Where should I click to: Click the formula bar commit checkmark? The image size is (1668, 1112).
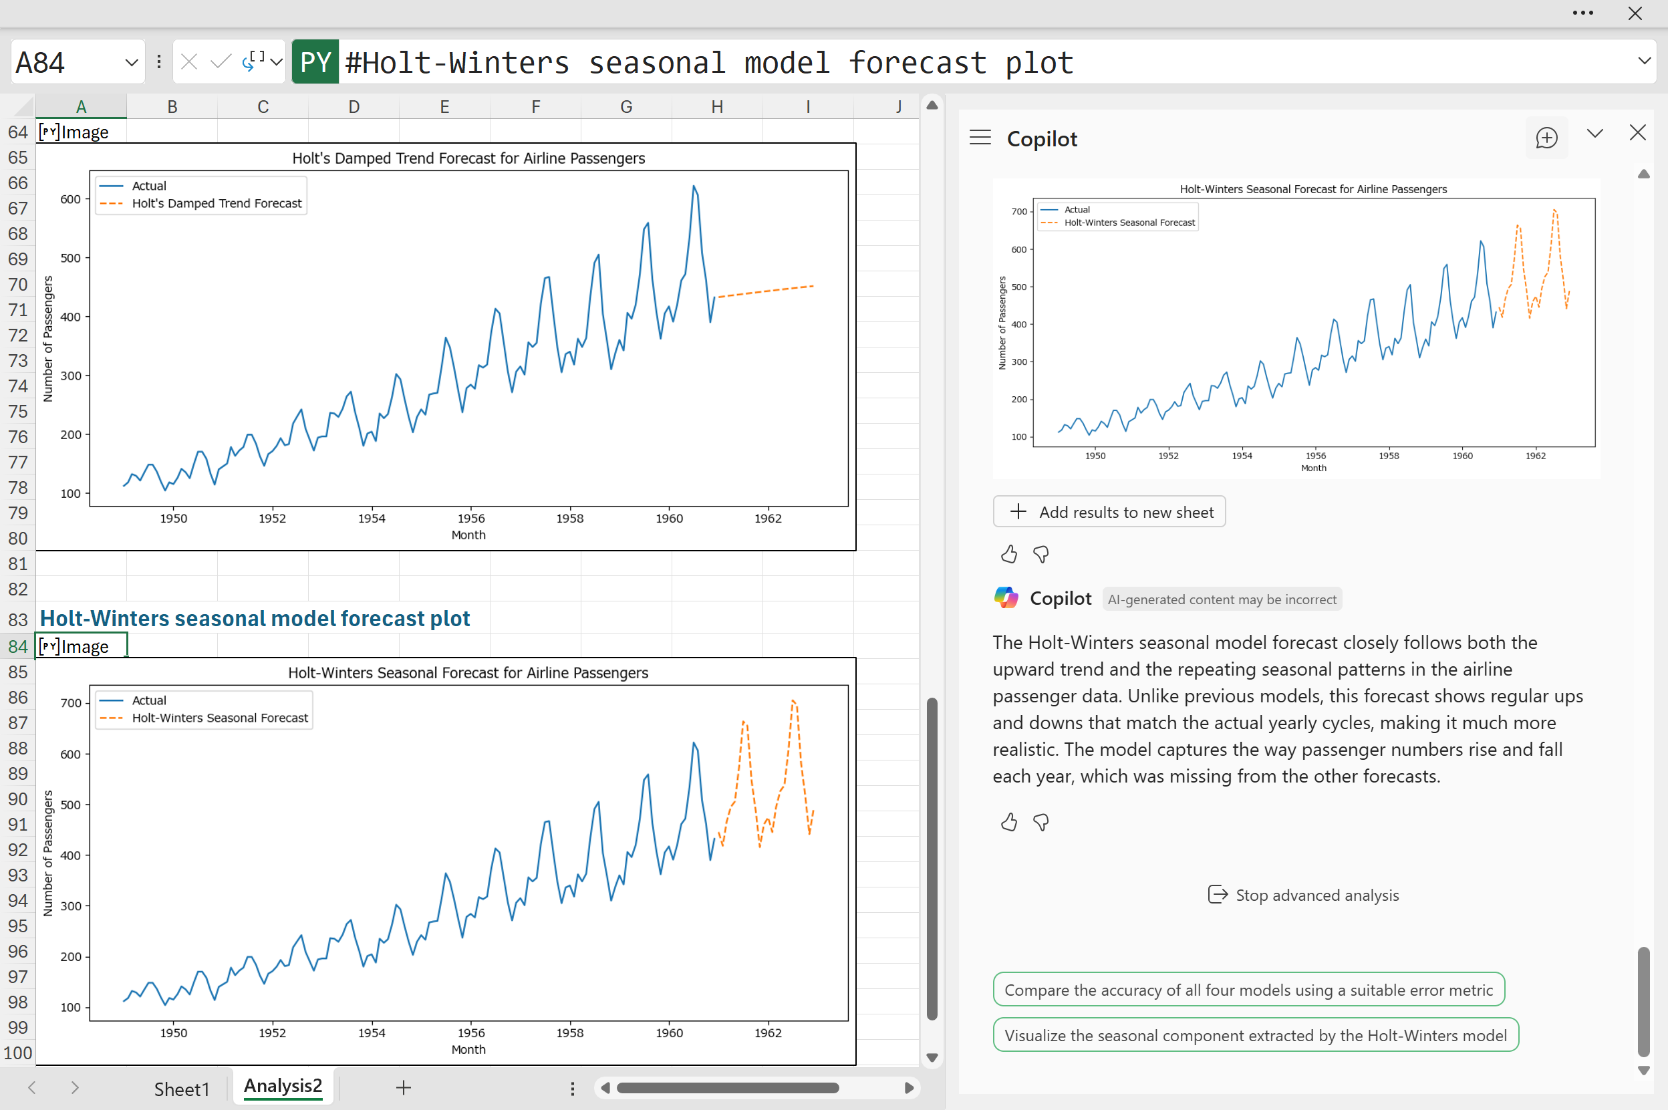221,62
